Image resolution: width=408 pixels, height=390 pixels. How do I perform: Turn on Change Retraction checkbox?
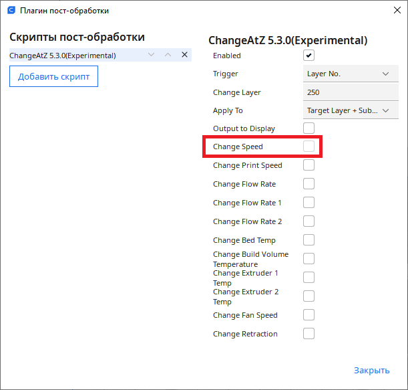pyautogui.click(x=309, y=334)
